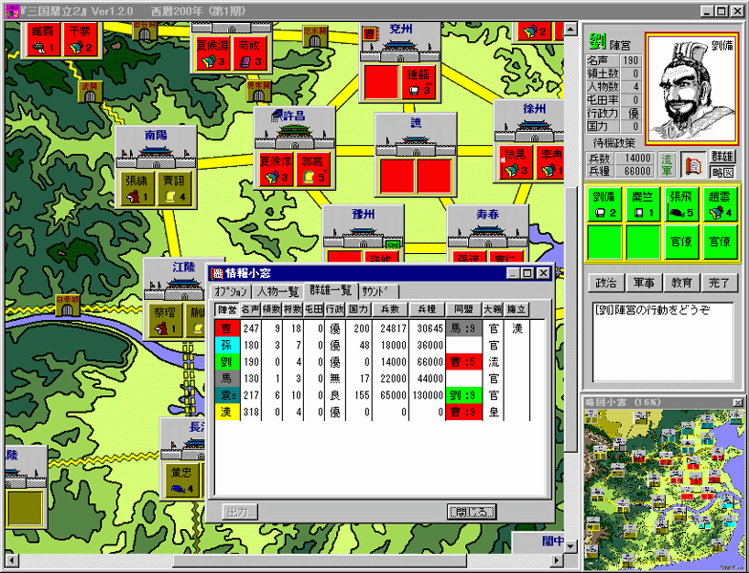The height and width of the screenshot is (573, 749).
Task: Switch to the サウンド tab
Action: coord(378,291)
